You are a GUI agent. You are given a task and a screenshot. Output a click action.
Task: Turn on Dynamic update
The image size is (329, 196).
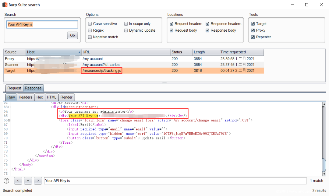pos(126,30)
